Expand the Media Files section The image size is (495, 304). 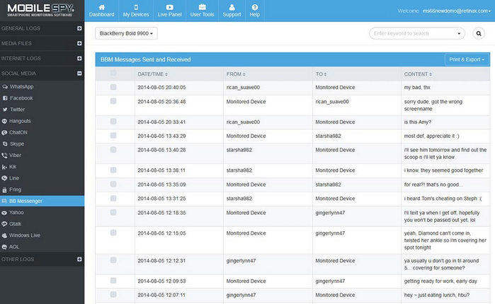tap(79, 43)
